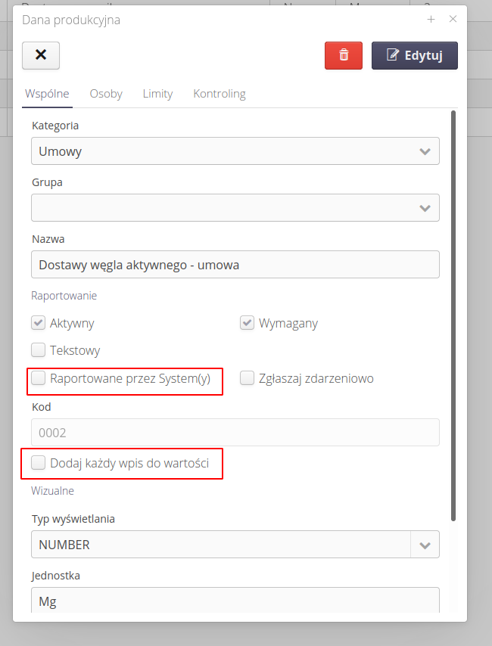Expand the Typ wyświetlania dropdown arrow

click(x=425, y=545)
